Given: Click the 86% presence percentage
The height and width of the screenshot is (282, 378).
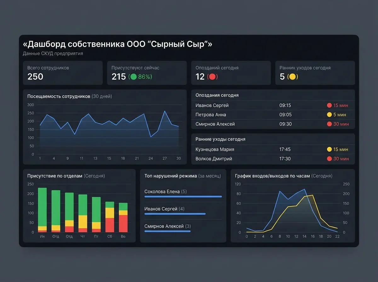Looking at the screenshot, I should tap(144, 77).
